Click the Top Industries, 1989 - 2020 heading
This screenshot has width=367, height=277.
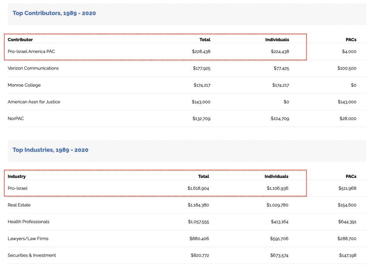click(x=50, y=150)
